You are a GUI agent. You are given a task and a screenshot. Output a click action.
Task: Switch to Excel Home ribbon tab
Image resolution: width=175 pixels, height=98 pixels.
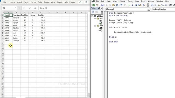[x=12, y=2]
